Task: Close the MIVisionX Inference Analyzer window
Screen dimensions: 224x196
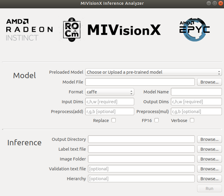Action: pos(221,3)
